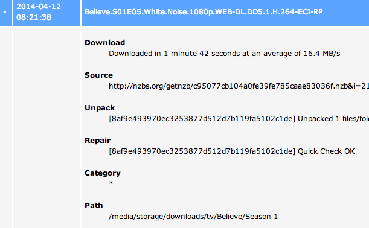The image size is (369, 228).
Task: Select the Believe.S01E05.White.Noise job title
Action: (x=204, y=12)
